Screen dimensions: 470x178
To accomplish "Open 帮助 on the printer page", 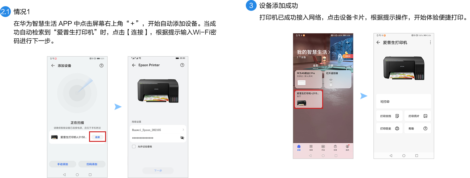I will 418,128.
